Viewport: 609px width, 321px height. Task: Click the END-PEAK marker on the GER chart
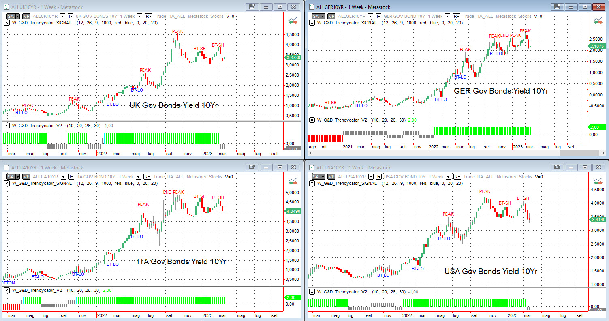click(x=511, y=35)
